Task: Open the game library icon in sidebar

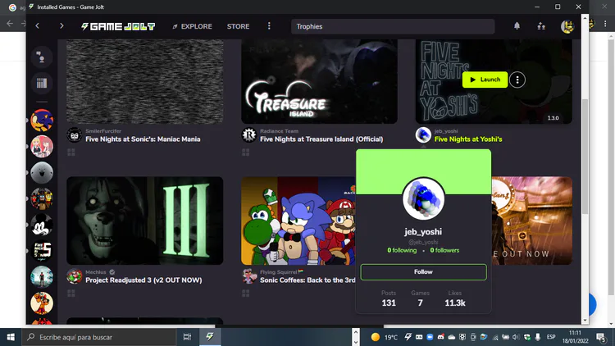Action: 42,83
